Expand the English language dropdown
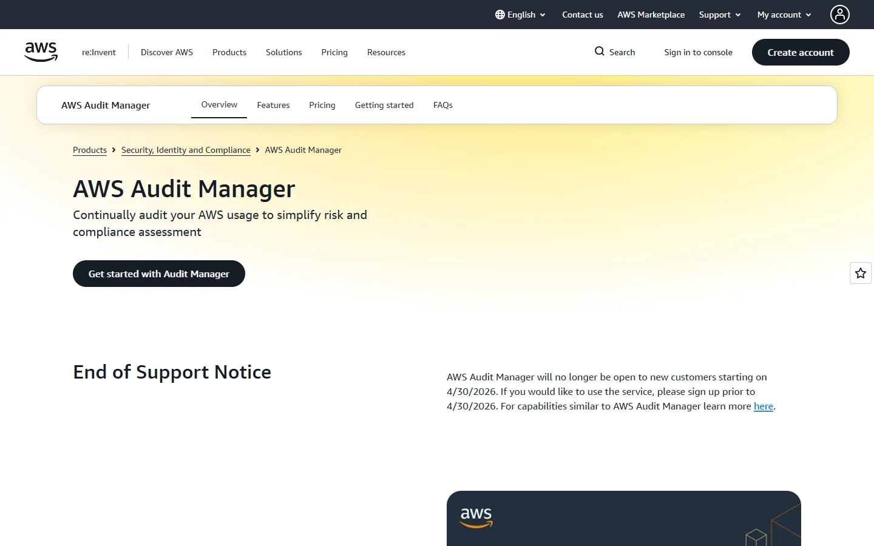 point(521,15)
